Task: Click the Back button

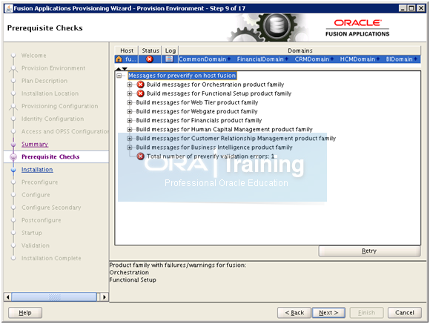Action: pyautogui.click(x=294, y=312)
